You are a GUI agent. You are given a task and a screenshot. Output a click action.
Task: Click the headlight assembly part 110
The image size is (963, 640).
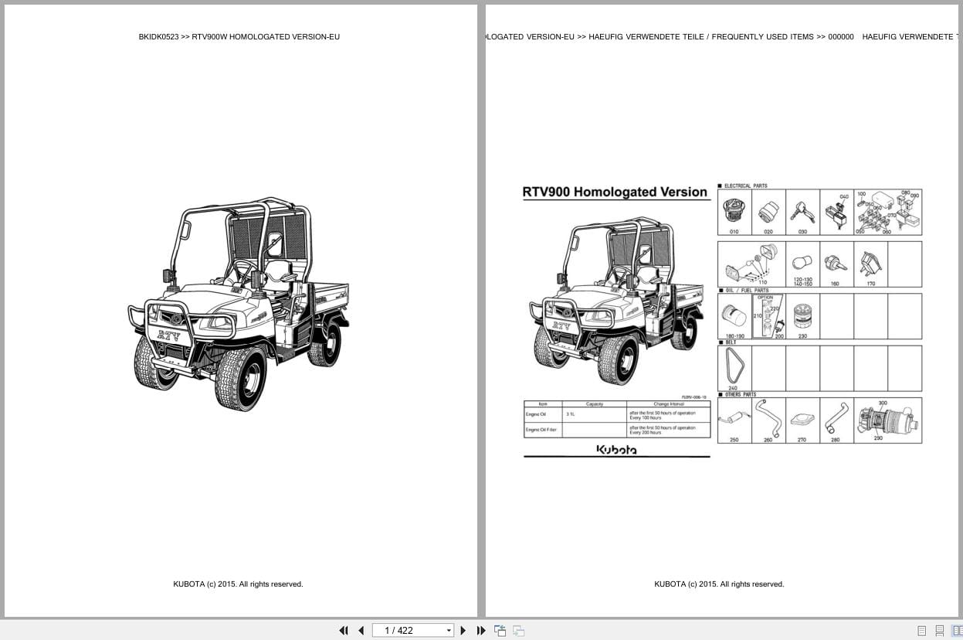point(751,264)
